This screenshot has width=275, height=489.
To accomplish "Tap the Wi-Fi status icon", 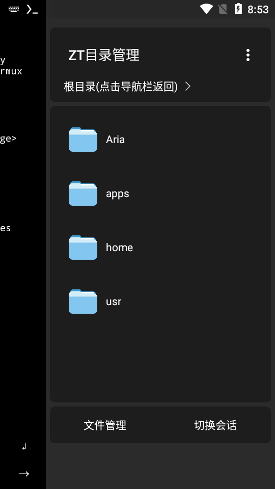I will tap(206, 9).
